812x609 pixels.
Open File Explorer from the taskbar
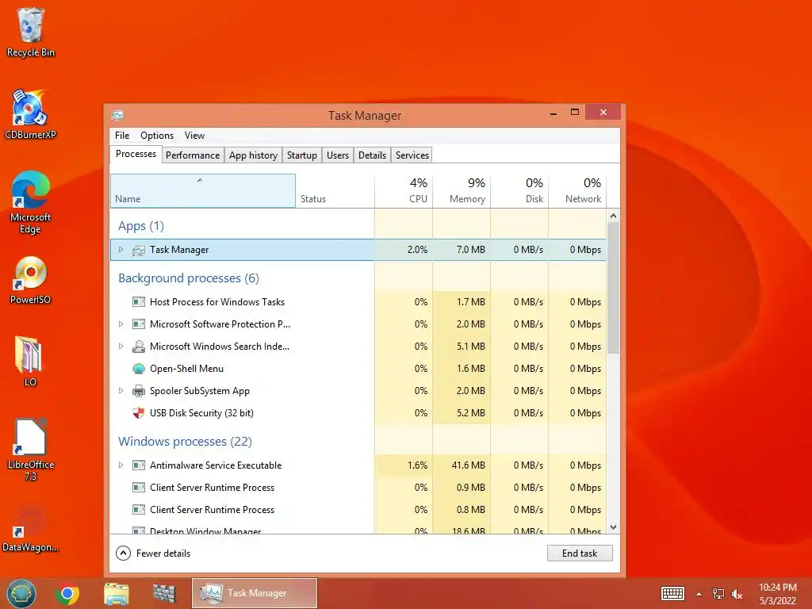click(x=117, y=594)
